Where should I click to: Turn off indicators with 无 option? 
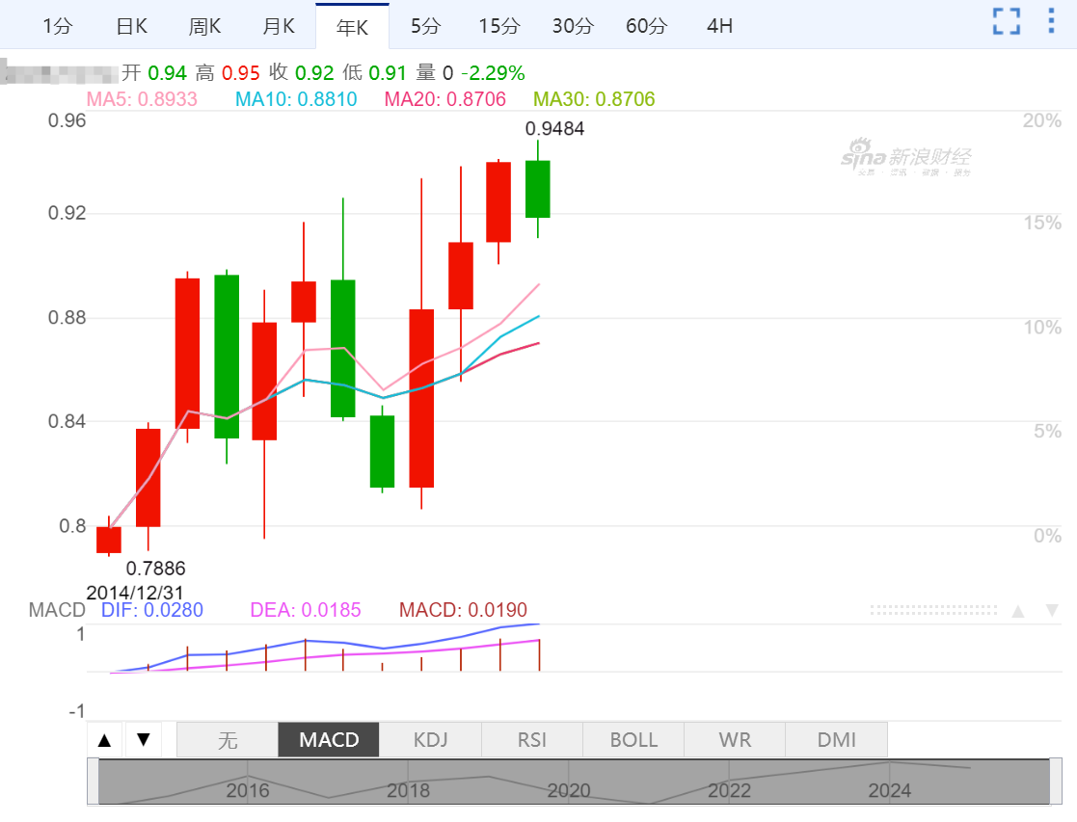[228, 740]
